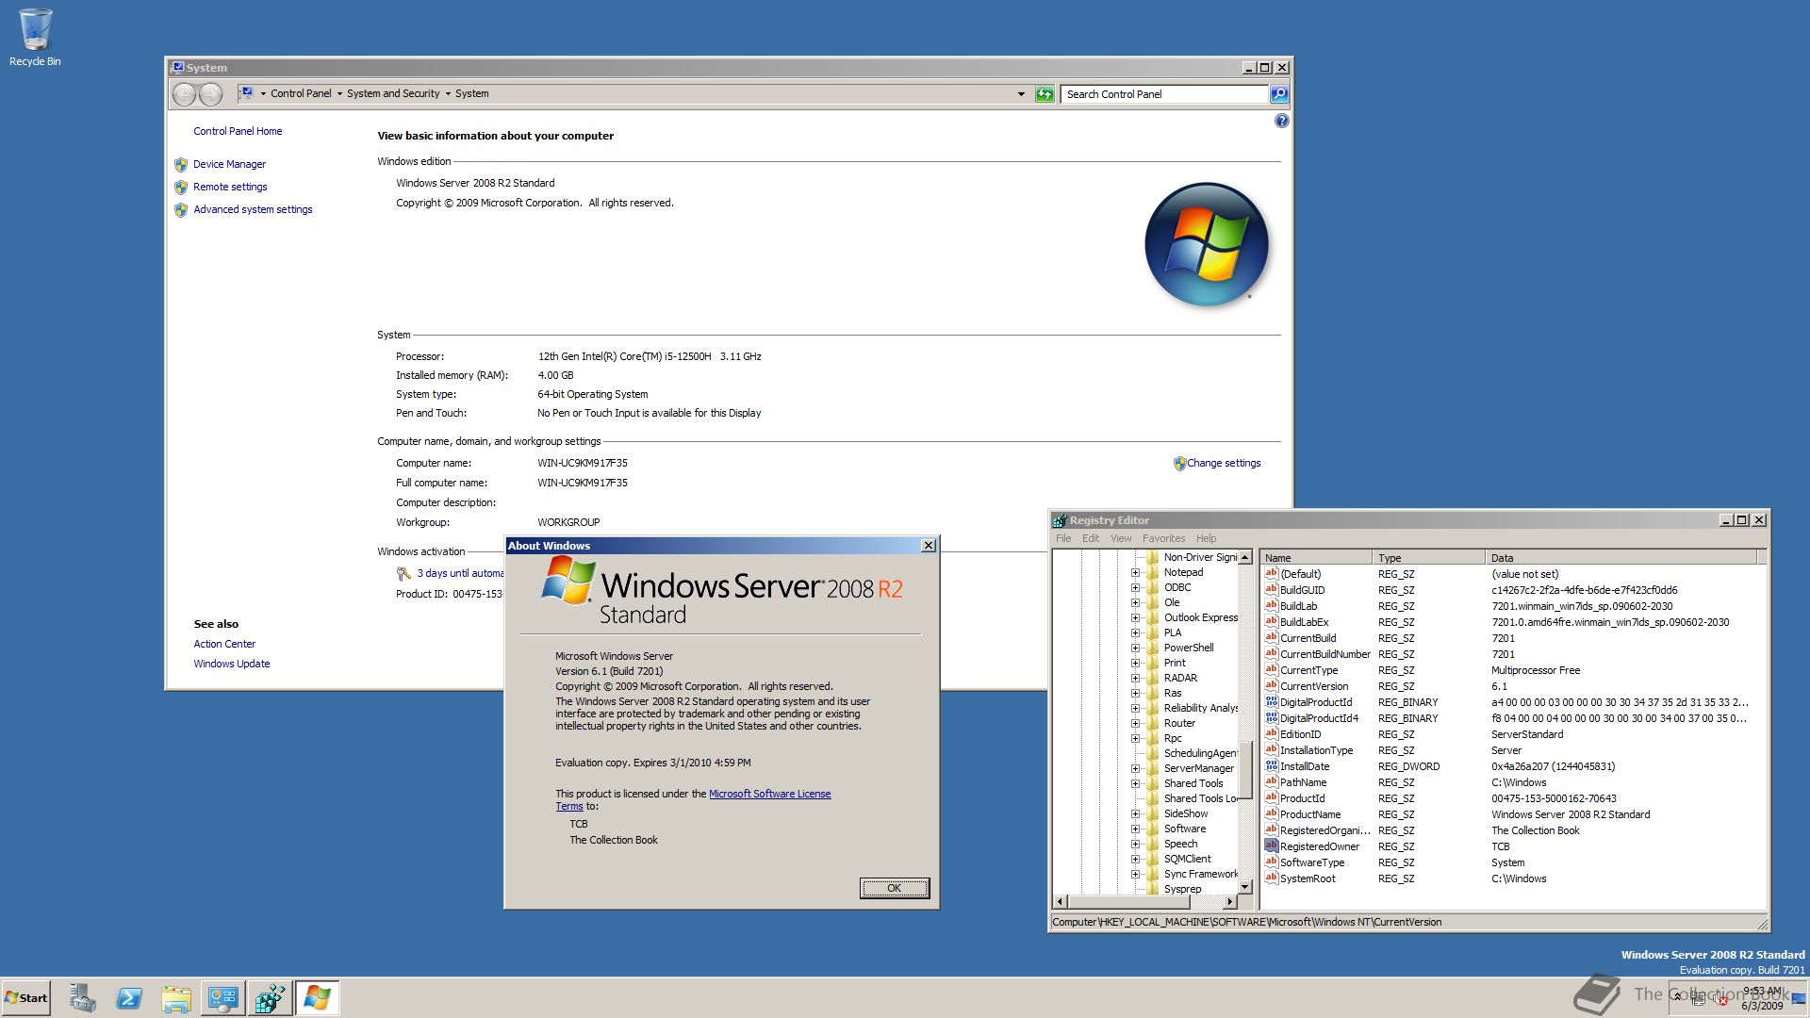
Task: Launch Windows PowerShell from taskbar
Action: [129, 998]
